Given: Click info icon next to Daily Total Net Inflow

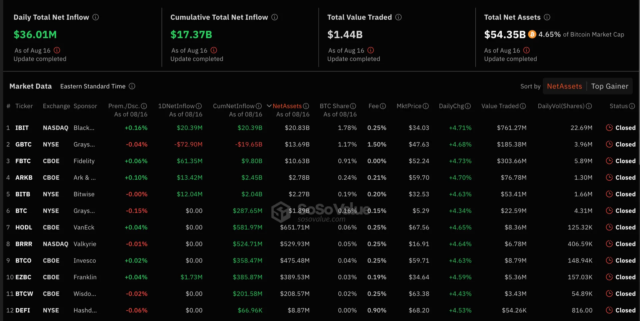Looking at the screenshot, I should click(x=96, y=17).
